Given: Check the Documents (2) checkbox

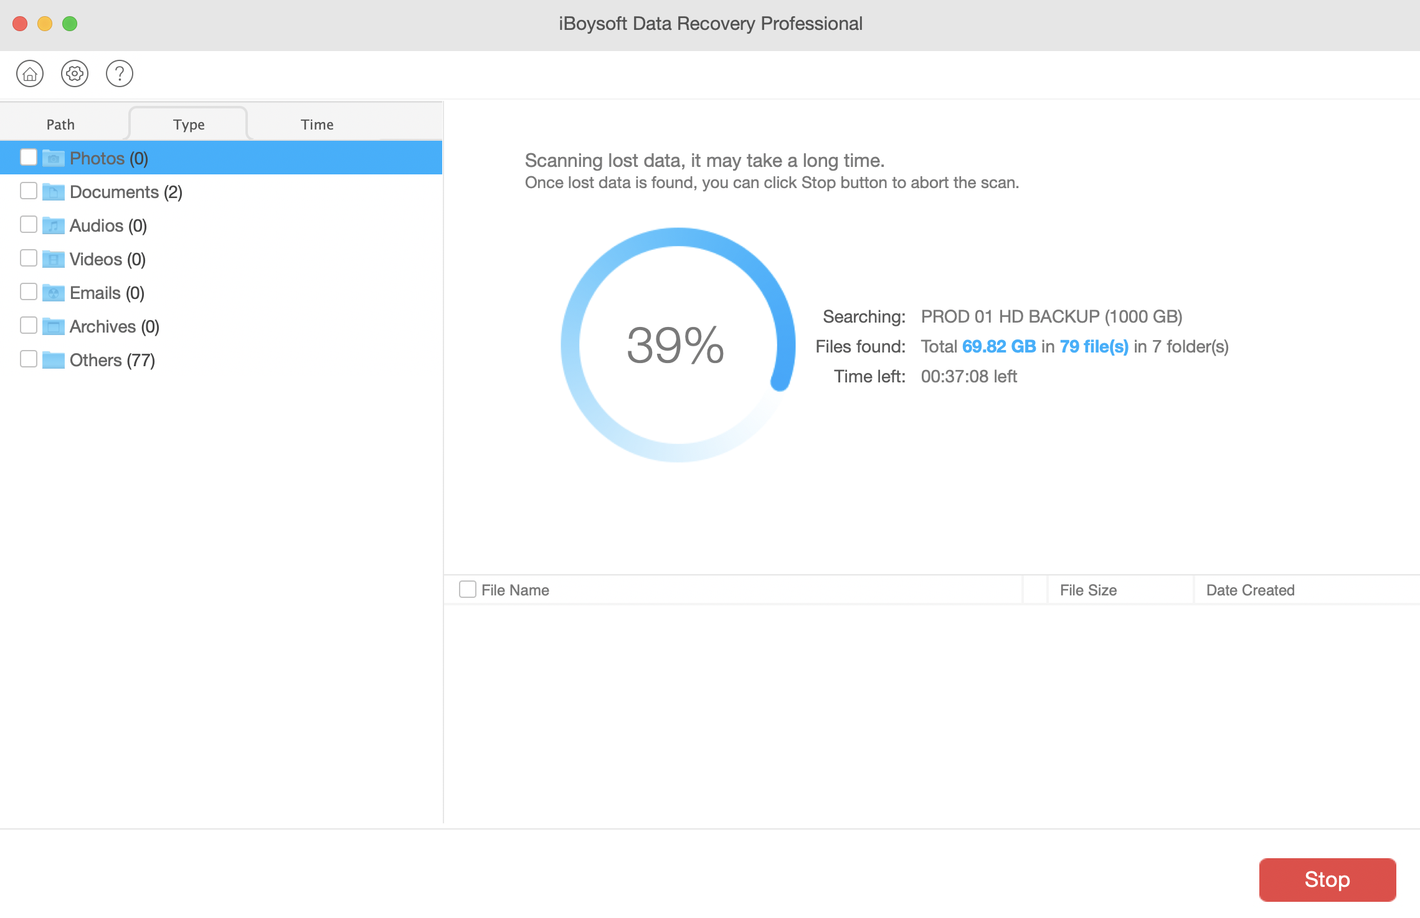Looking at the screenshot, I should (29, 191).
